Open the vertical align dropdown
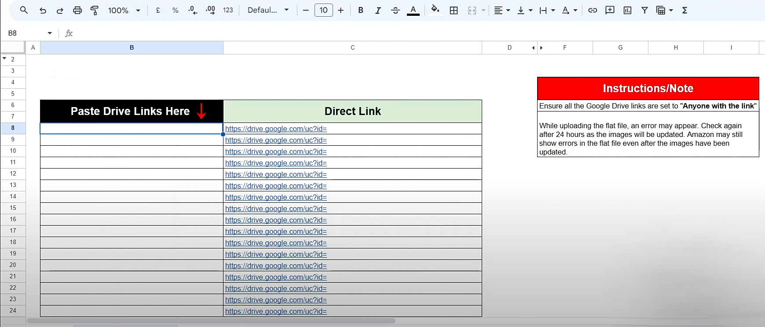Screen dimensions: 765x327 tap(524, 10)
